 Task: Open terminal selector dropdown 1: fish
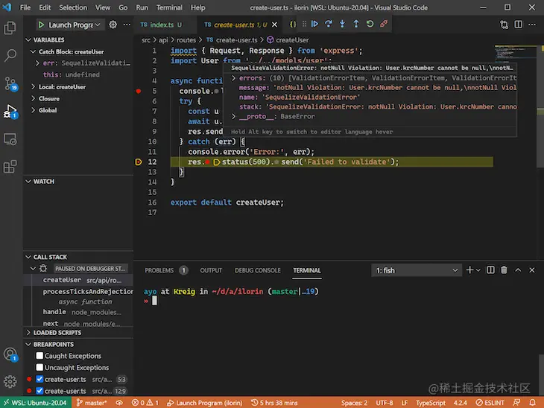(x=417, y=270)
